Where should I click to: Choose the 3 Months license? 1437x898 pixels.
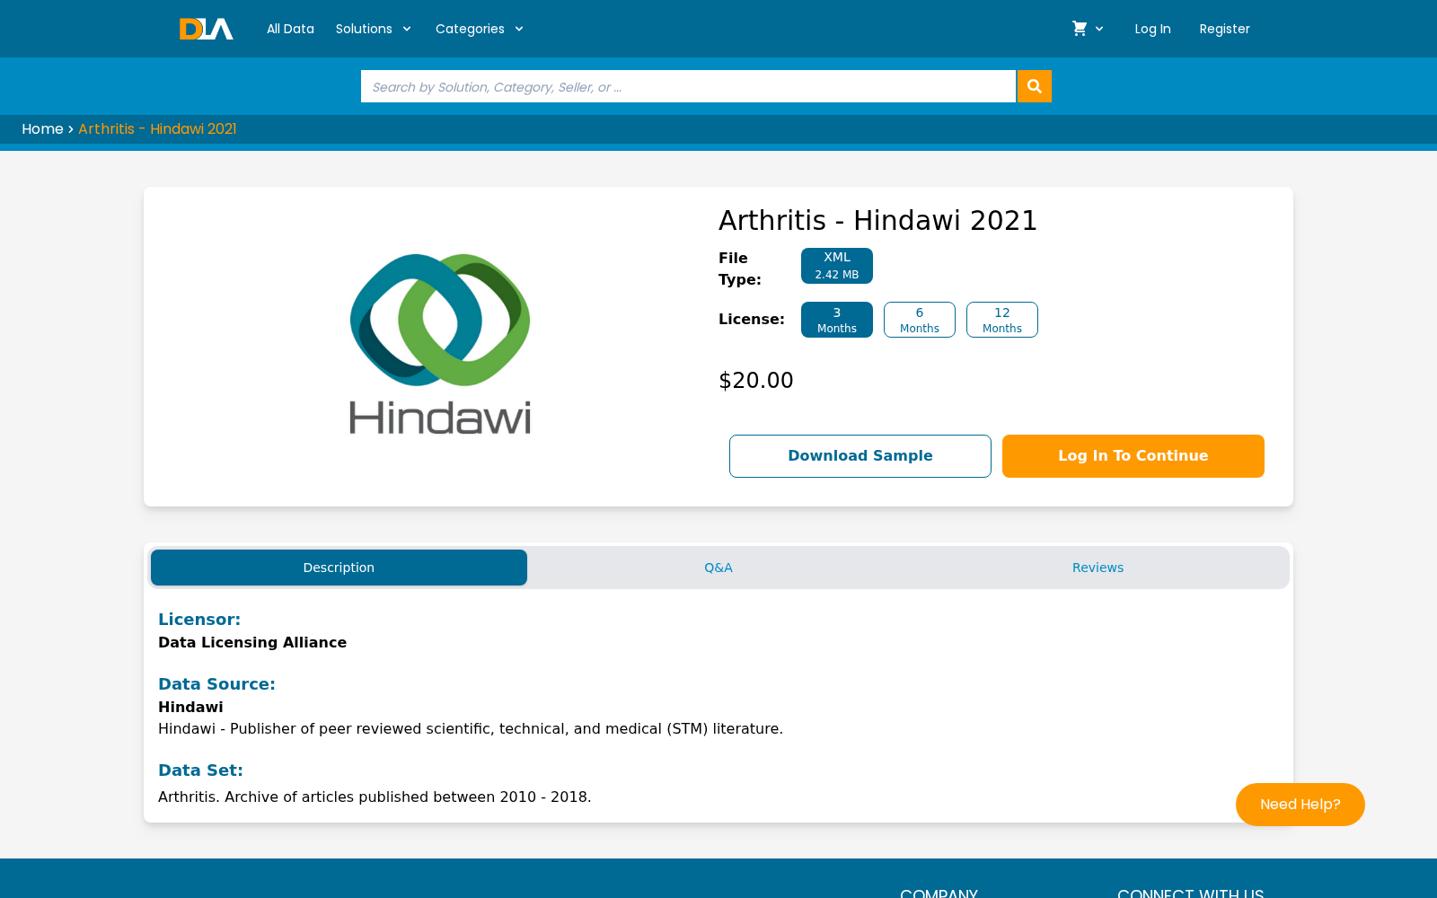point(837,320)
